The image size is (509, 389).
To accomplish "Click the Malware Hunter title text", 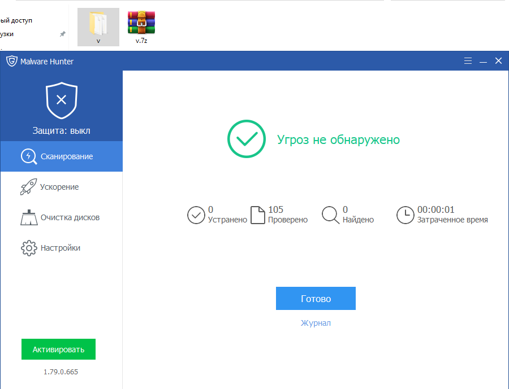I will click(47, 62).
